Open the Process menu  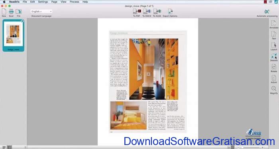[75, 2]
